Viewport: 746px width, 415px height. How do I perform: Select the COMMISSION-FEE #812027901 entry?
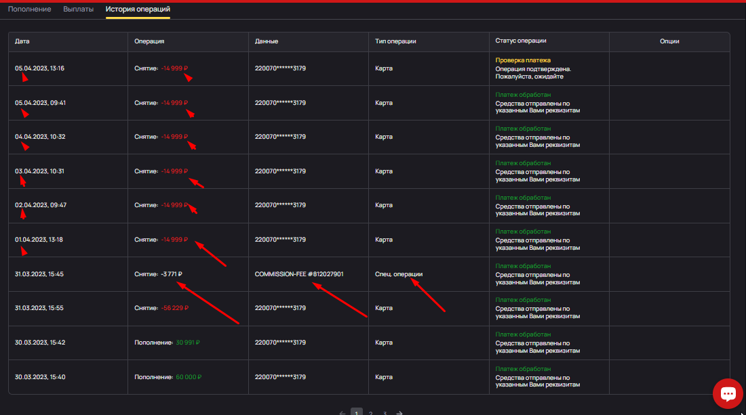299,274
